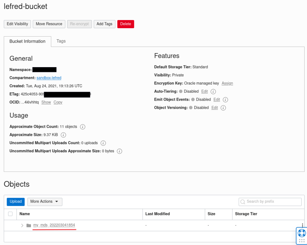
Task: Click the Add Tags button
Action: coord(104,24)
